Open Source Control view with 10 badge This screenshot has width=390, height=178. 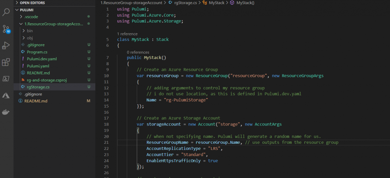6,29
